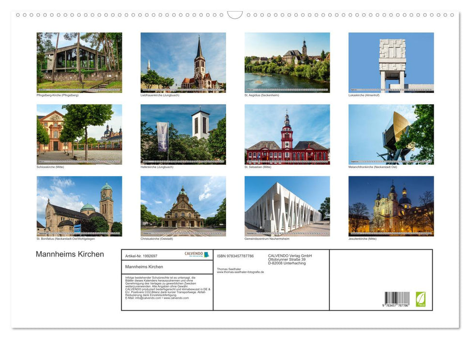Click the CALVENDO publisher logo
This screenshot has height=339, width=470.
[197, 254]
